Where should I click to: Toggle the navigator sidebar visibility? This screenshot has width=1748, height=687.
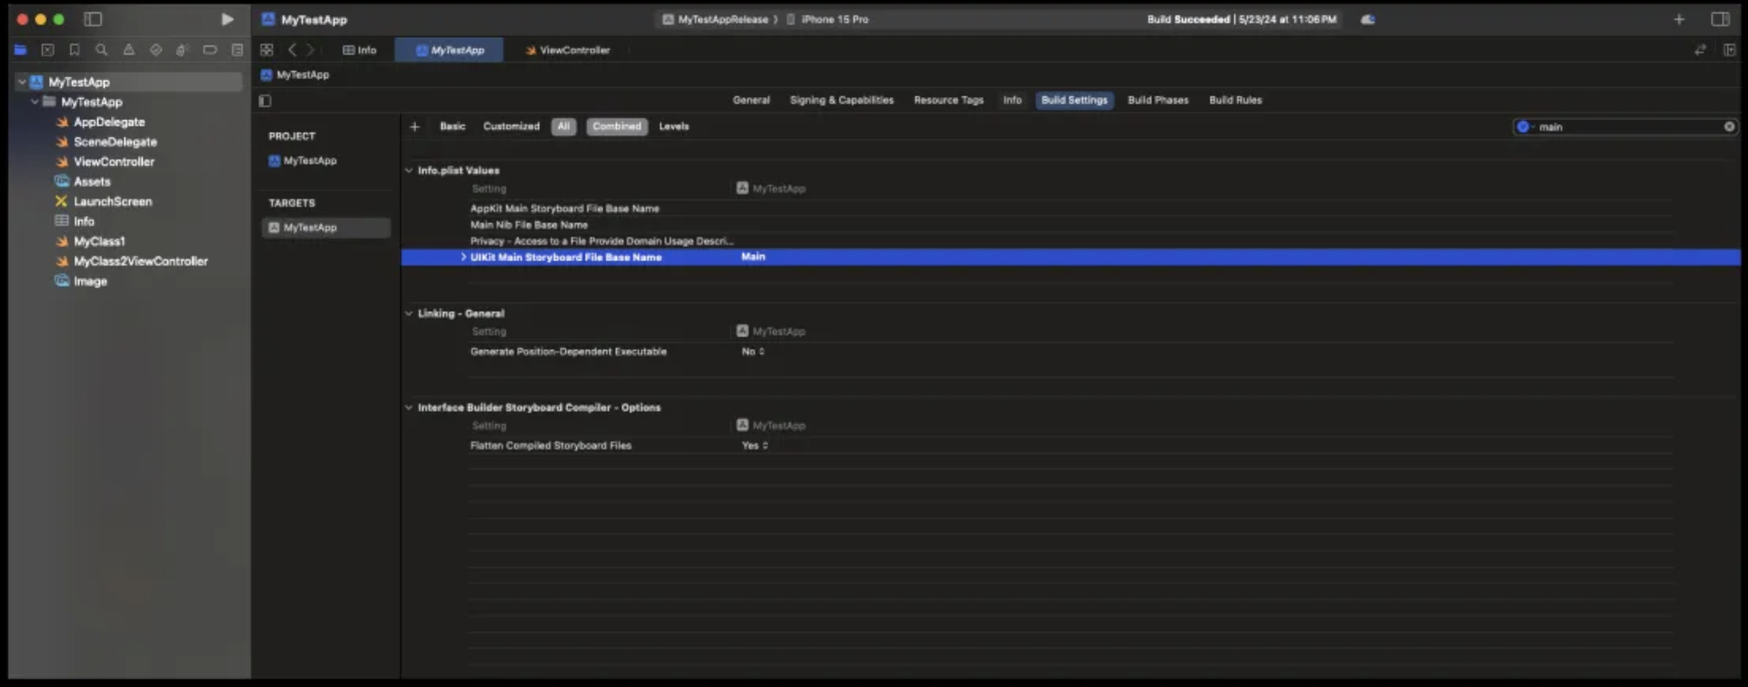(93, 20)
